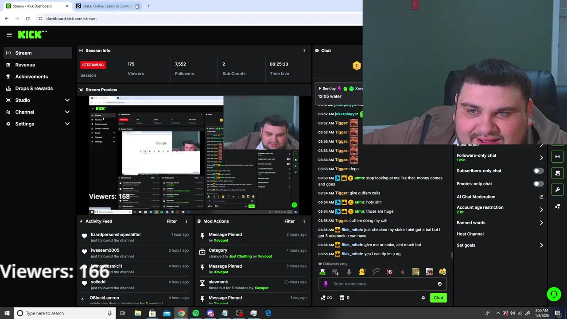The width and height of the screenshot is (567, 319).
Task: Open AI Chat Moderation external link icon
Action: [x=541, y=197]
